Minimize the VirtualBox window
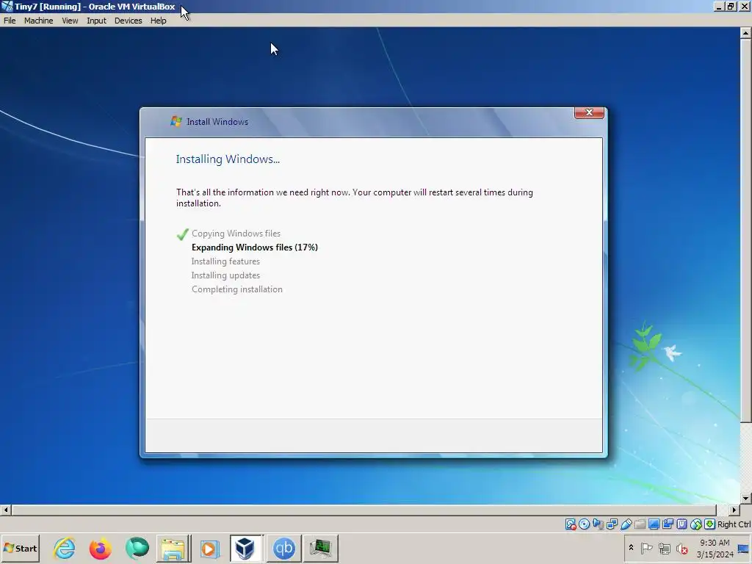The width and height of the screenshot is (752, 564). click(x=718, y=6)
